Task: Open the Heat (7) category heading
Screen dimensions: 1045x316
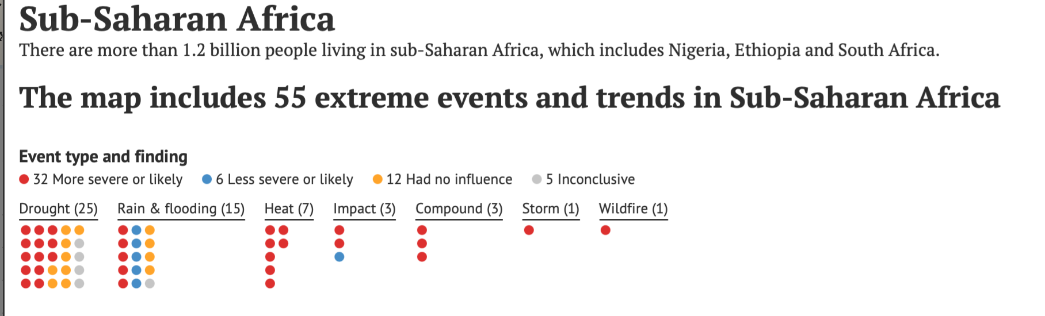Action: coord(289,209)
